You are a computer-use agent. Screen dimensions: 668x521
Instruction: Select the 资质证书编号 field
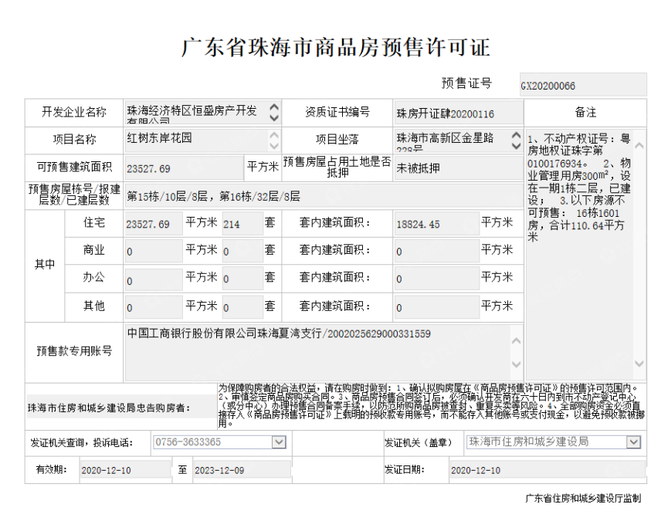(x=459, y=113)
